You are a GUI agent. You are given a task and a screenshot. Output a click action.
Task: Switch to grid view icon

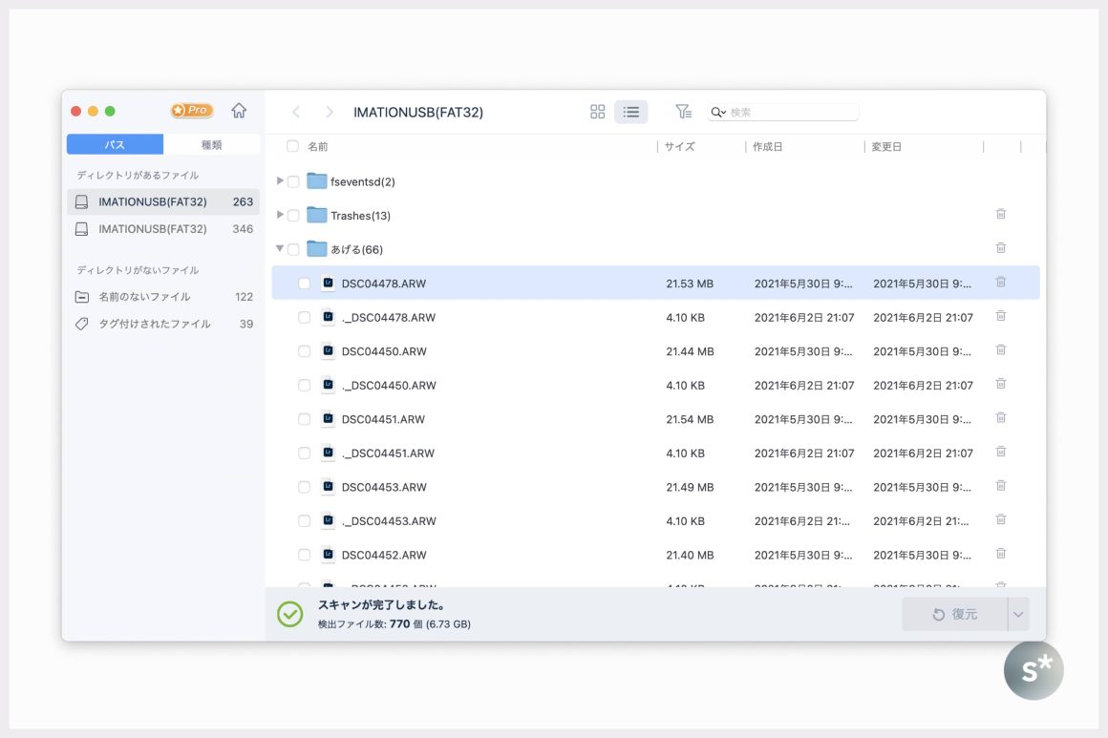598,112
